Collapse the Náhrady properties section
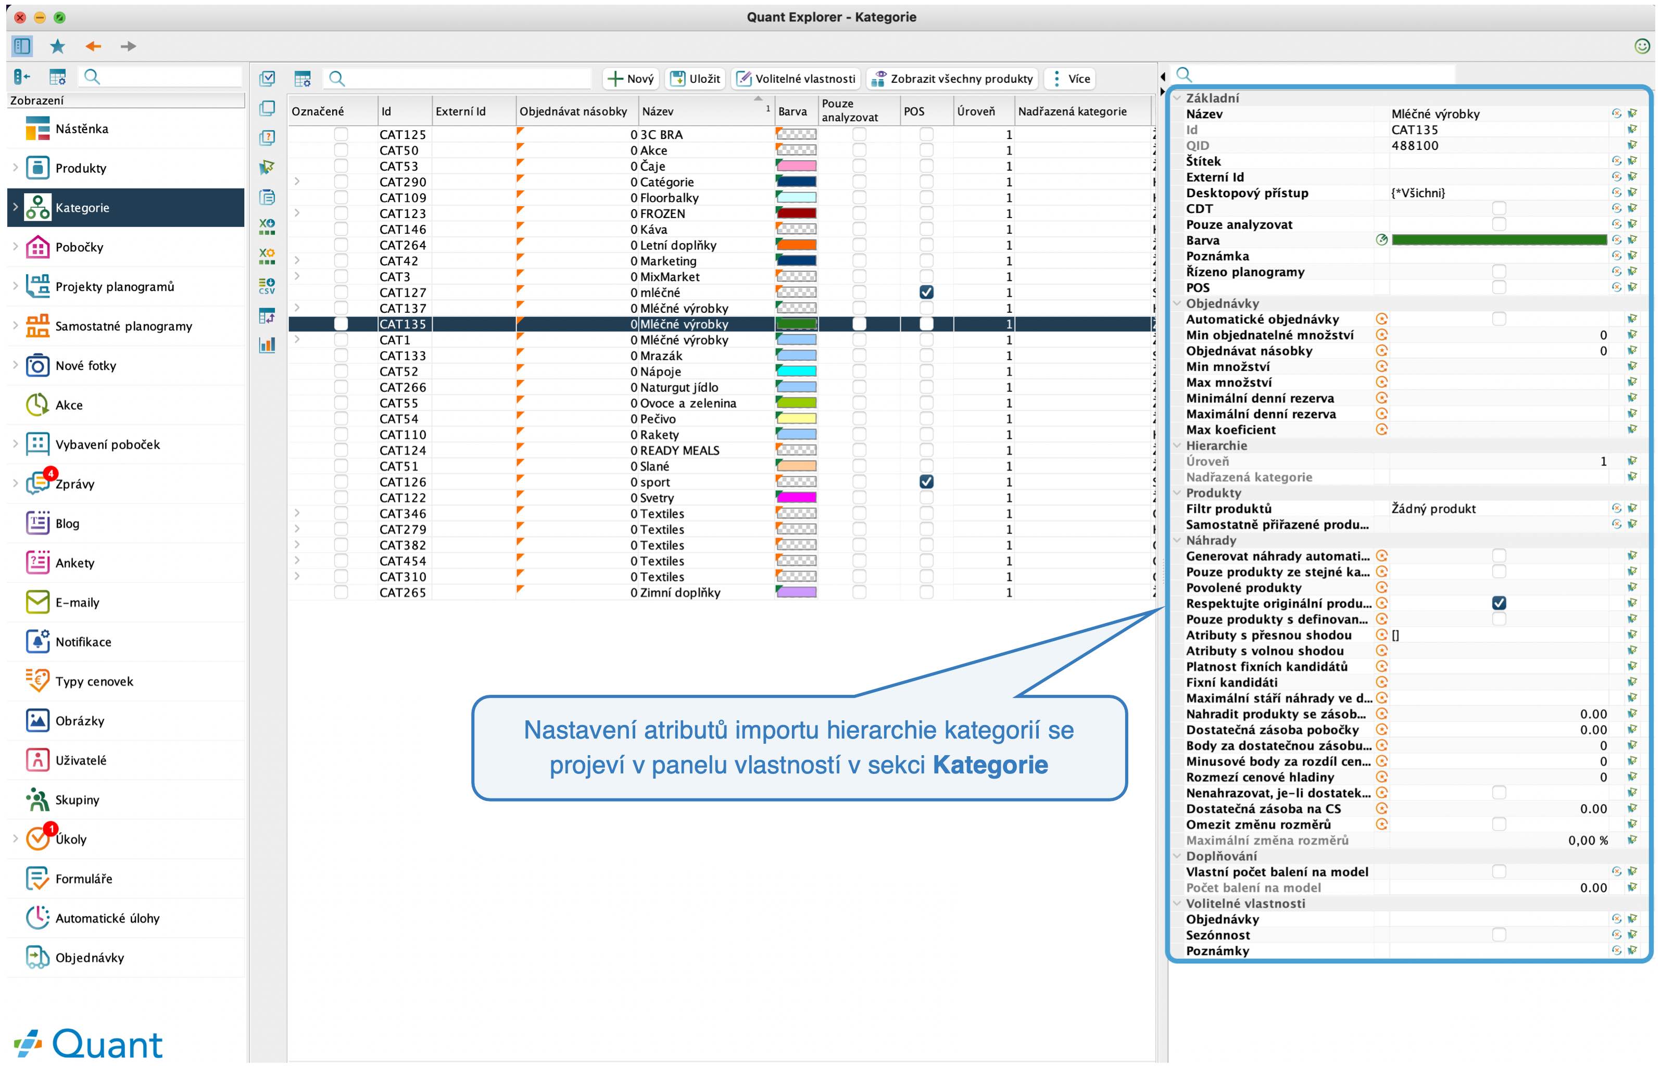 click(1176, 540)
